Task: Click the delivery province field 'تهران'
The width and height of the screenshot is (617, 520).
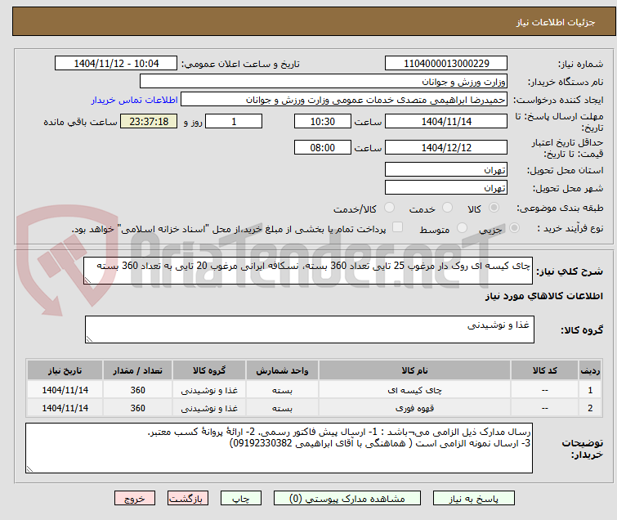Action: (446, 170)
